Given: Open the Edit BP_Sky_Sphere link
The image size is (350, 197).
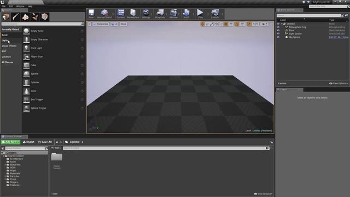Looking at the screenshot, I should [339, 37].
